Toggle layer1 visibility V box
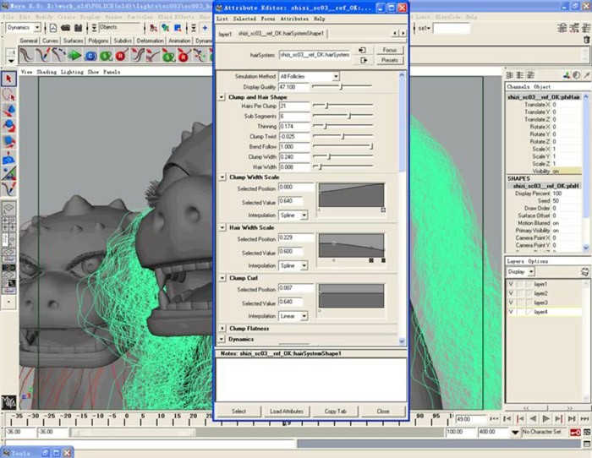Image resolution: width=592 pixels, height=458 pixels. click(x=511, y=284)
